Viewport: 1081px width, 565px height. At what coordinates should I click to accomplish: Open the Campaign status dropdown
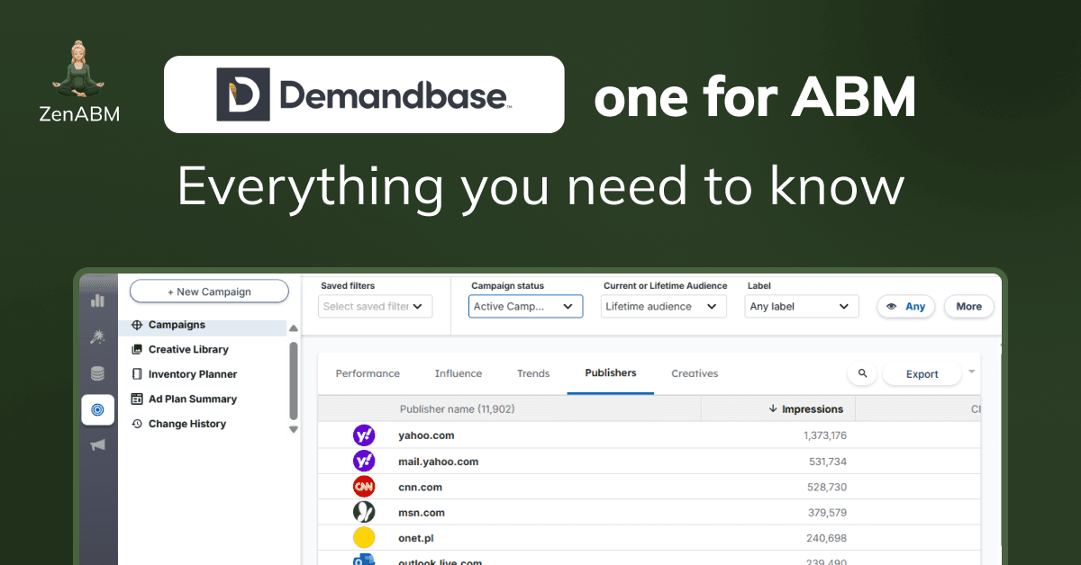525,306
